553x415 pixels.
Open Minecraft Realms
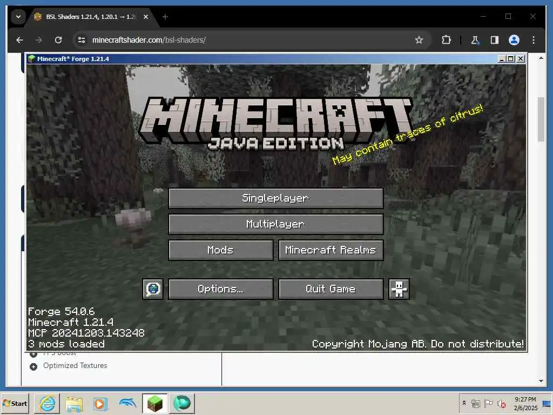pyautogui.click(x=331, y=250)
